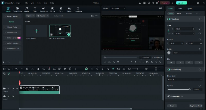Viewport: 206px width, 110px height.
Task: Open the player quality dropdown
Action: tap(118, 8)
